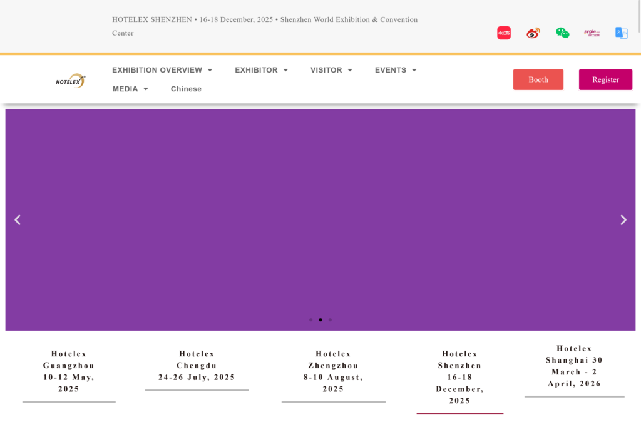
Task: Open the Weibo social icon
Action: pyautogui.click(x=533, y=33)
